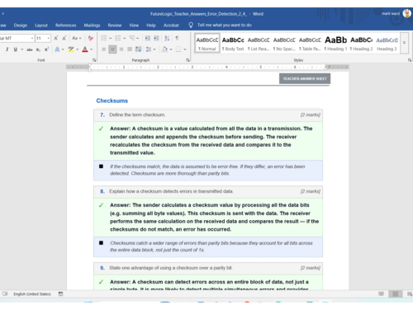Image resolution: width=413 pixels, height=309 pixels.
Task: Apply the Normal style
Action: [207, 43]
